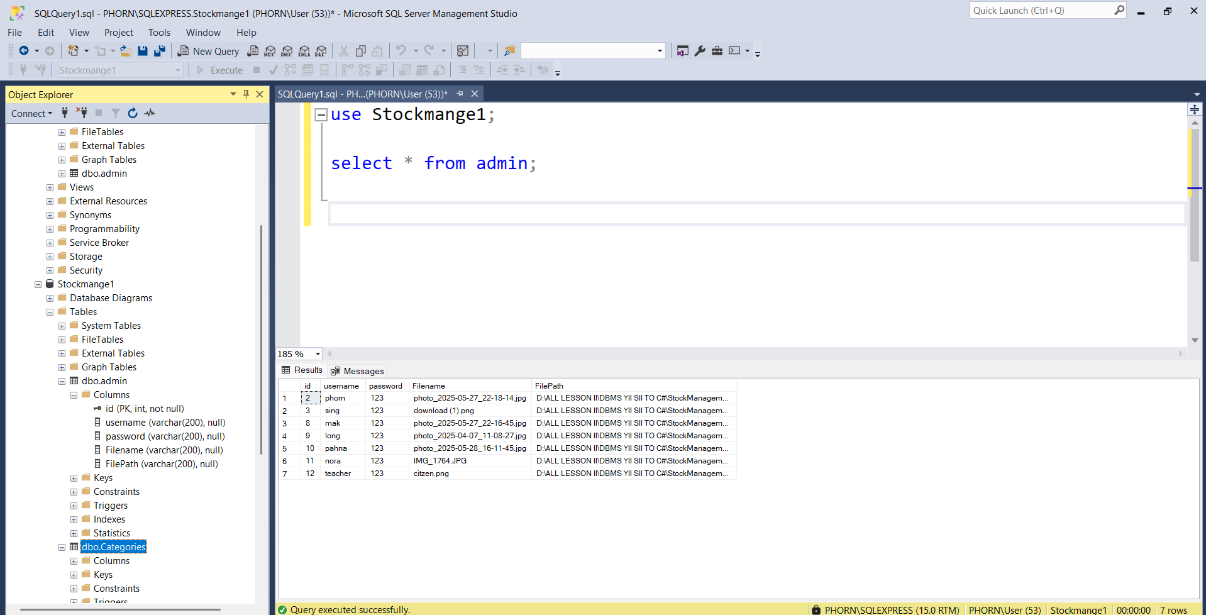Refresh the Object Explorer tree
This screenshot has height=615, width=1206.
pos(133,113)
